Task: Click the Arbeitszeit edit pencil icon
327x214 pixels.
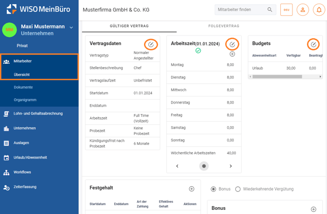Action: (x=232, y=44)
